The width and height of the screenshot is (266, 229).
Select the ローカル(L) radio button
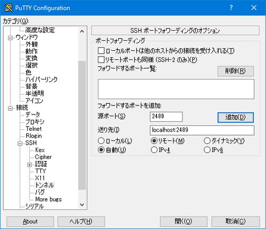101,141
